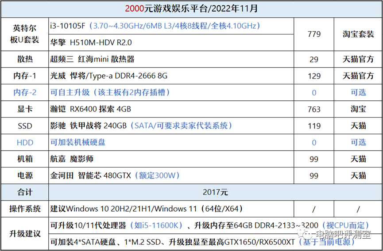The width and height of the screenshot is (383, 251).
Task: Select '金河田 智能芯 480GTX' power supply cell
Action: pos(171,175)
